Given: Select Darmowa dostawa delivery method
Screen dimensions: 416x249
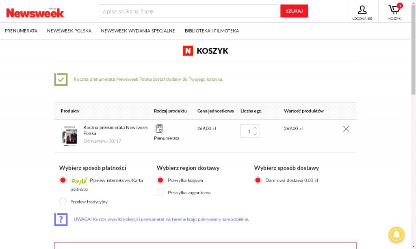Looking at the screenshot, I should click(x=258, y=180).
